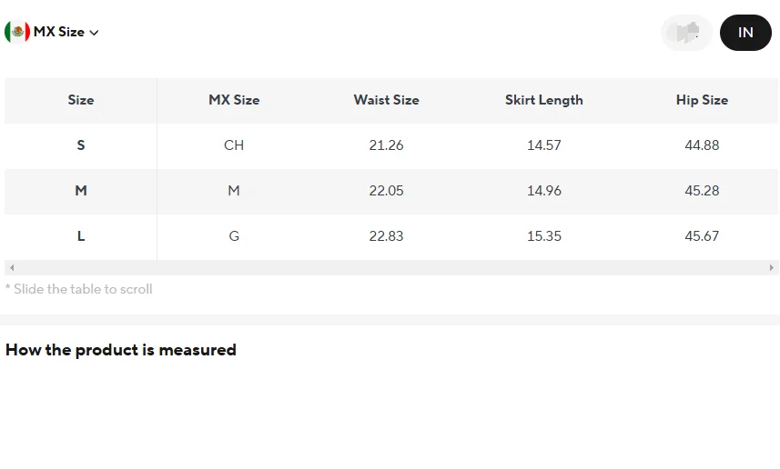Screen dimensions: 780x469
Task: Click the right arrow of the table scrollbar
Action: [772, 268]
